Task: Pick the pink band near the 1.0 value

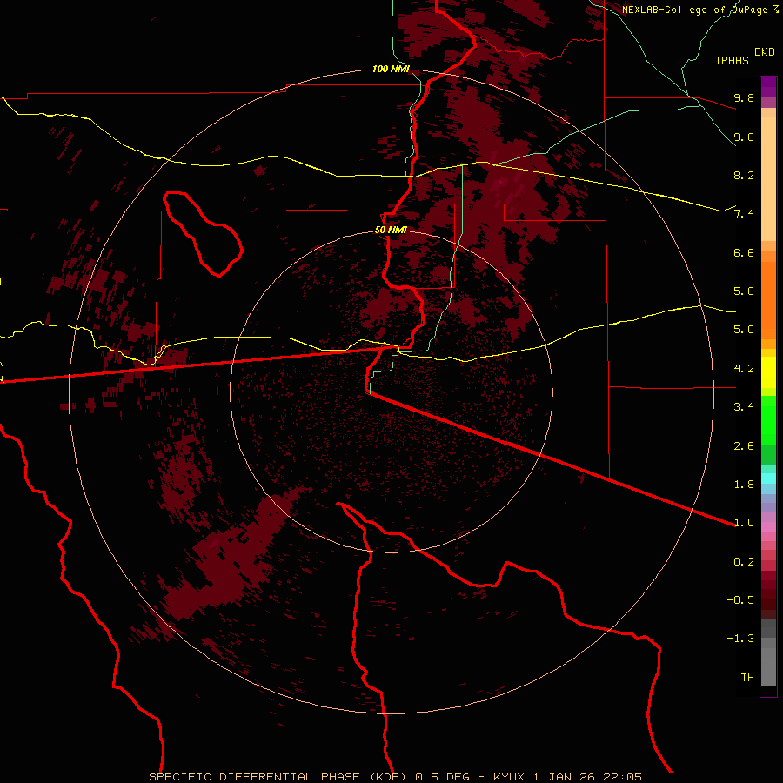Action: [x=768, y=527]
